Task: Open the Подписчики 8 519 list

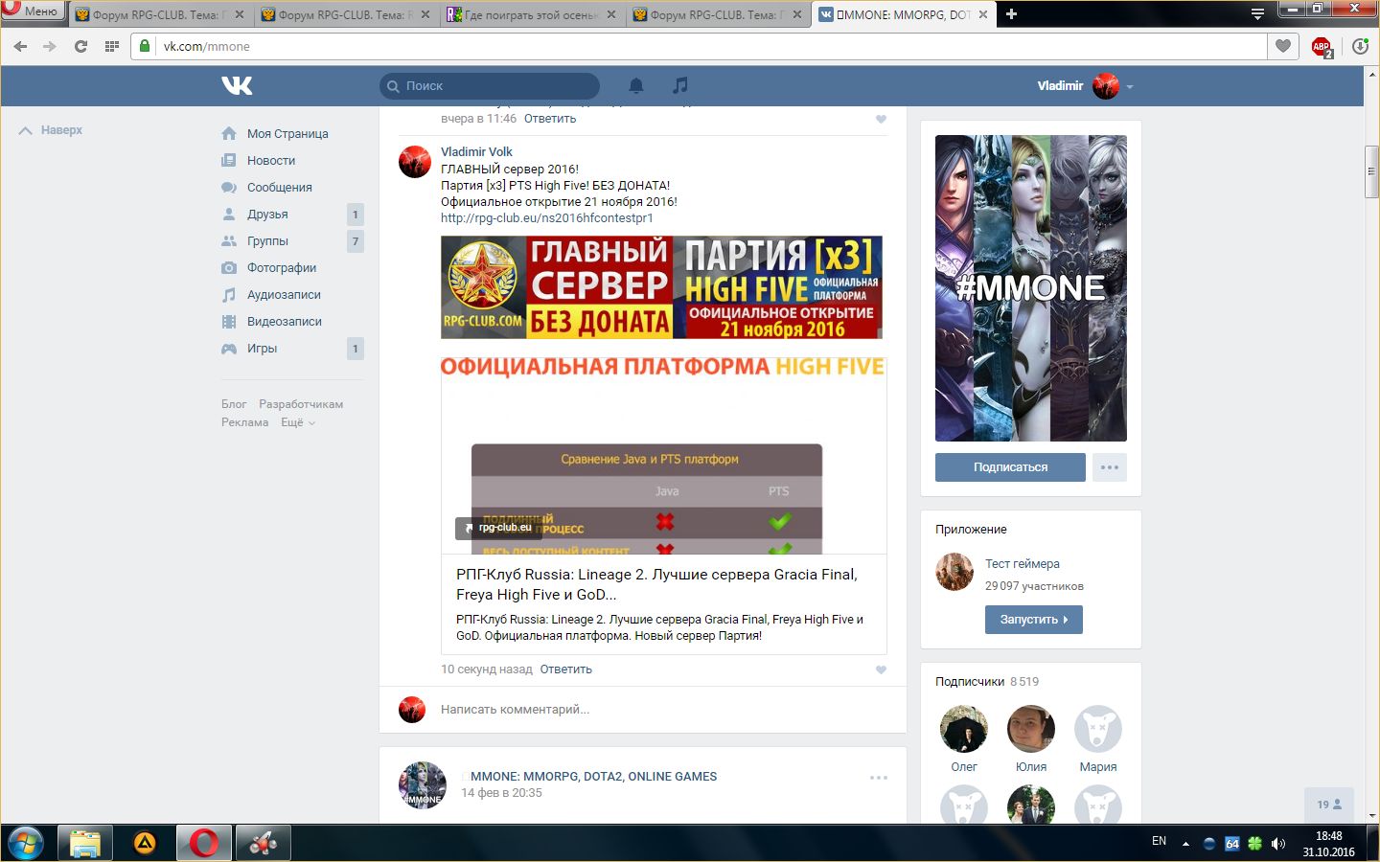Action: pyautogui.click(x=987, y=682)
